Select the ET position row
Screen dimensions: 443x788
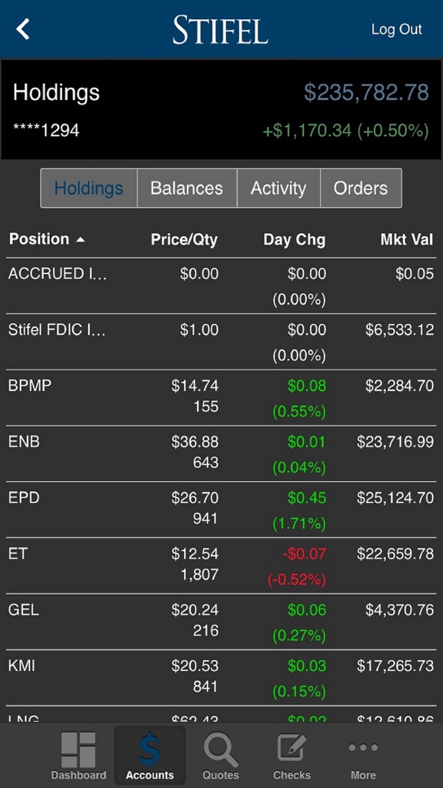(x=221, y=566)
